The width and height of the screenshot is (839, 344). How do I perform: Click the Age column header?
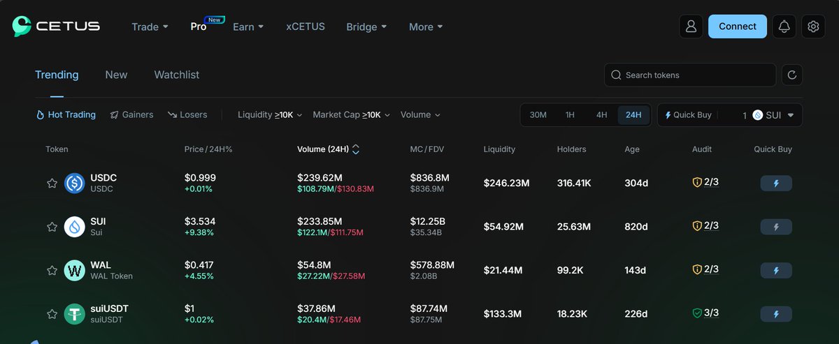pos(632,149)
